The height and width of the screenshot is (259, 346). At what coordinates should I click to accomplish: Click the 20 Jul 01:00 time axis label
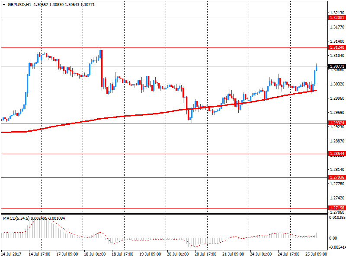coord(178,254)
